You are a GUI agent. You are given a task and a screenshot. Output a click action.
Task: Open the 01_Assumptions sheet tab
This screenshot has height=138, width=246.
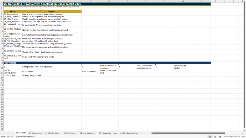click(x=35, y=133)
